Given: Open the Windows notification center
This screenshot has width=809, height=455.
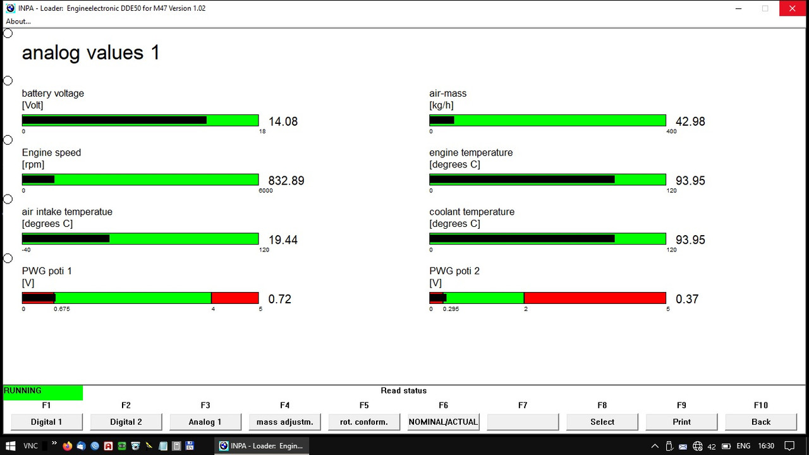Looking at the screenshot, I should pyautogui.click(x=789, y=446).
